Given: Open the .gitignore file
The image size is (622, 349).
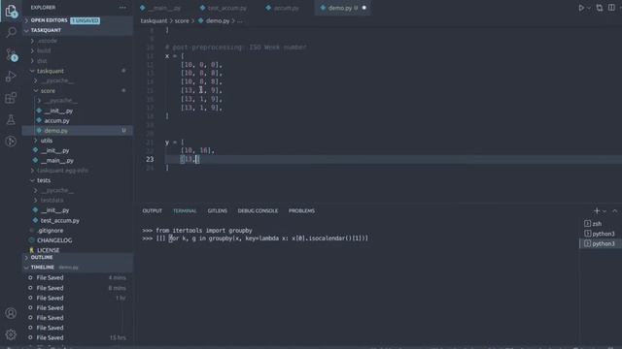Looking at the screenshot, I should [x=78, y=231].
